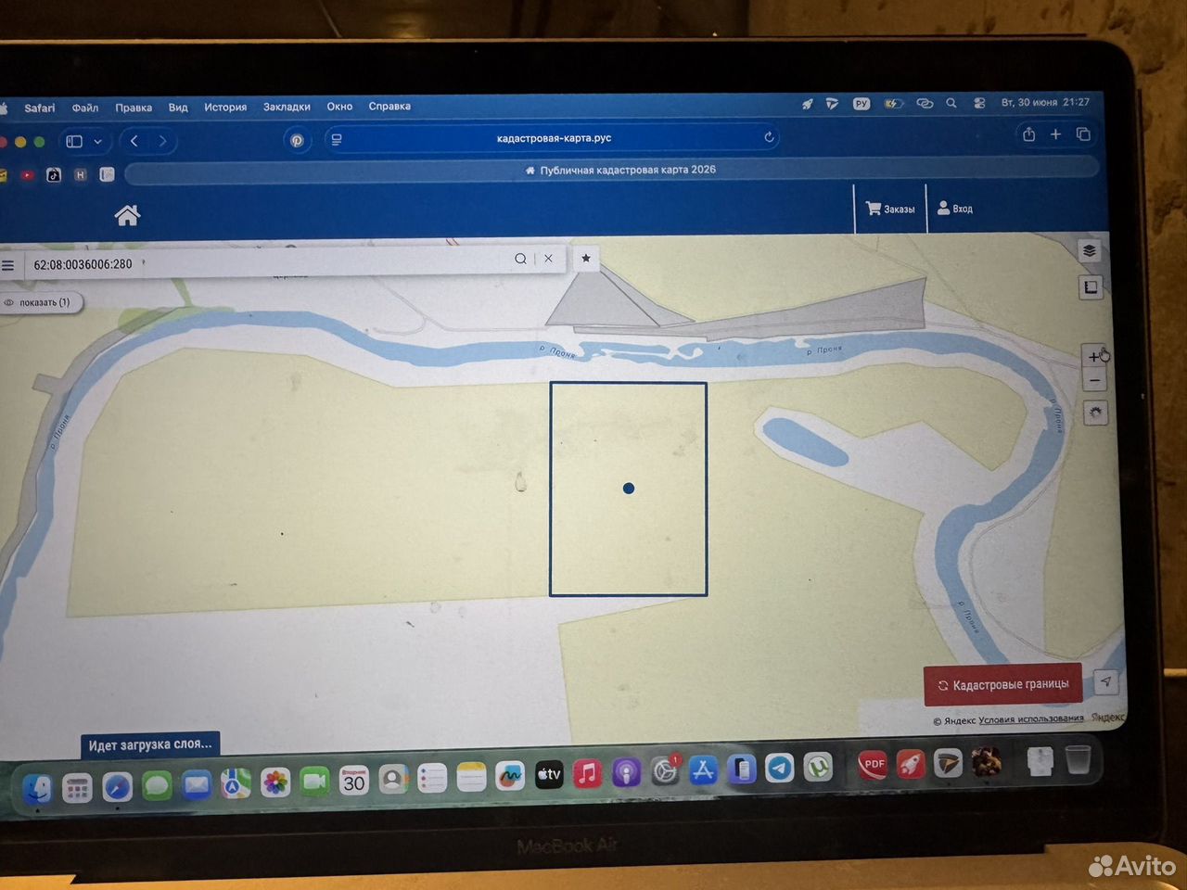Click the geolocation arrow button
Screen dimensions: 1187x890
pos(1105,681)
